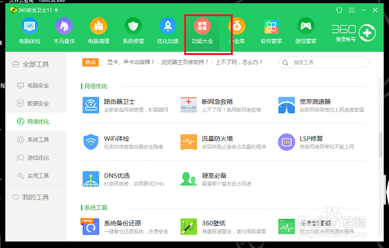The image size is (389, 248).
Task: Select 实用工具 category in sidebar
Action: pos(36,176)
